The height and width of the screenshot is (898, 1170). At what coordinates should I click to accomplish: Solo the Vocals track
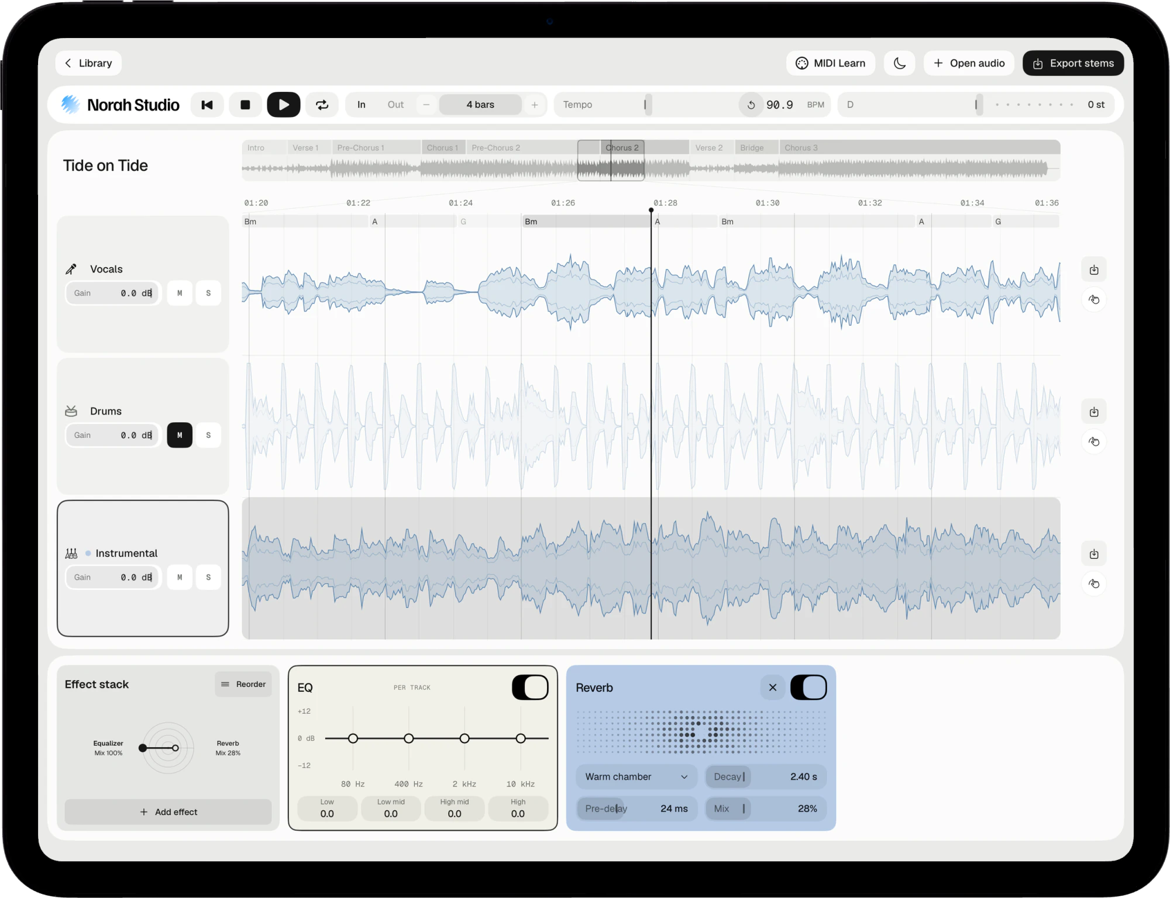point(208,293)
